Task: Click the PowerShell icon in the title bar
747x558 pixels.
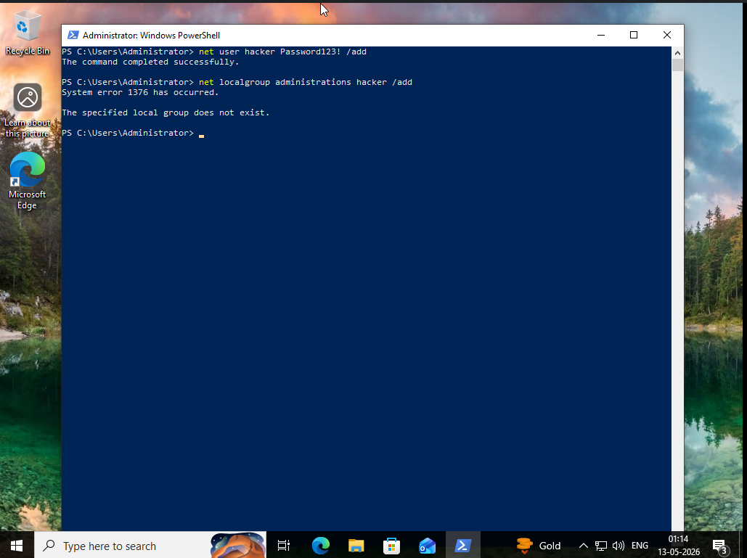Action: [x=73, y=36]
